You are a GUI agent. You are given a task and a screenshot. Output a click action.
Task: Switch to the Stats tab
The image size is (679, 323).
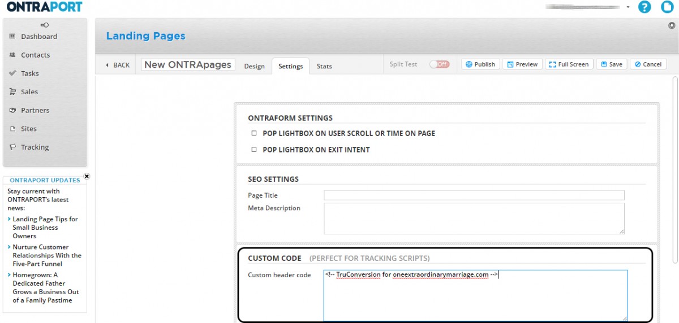pyautogui.click(x=324, y=66)
